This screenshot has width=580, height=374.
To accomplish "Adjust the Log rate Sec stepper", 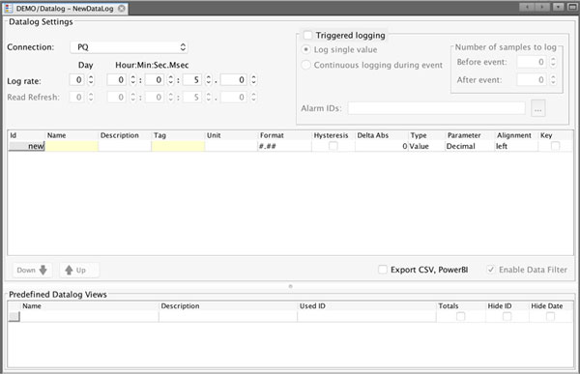I will point(209,80).
